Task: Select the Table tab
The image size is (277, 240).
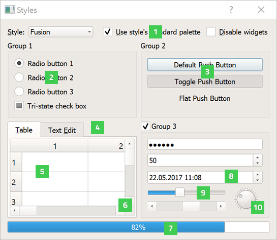Action: point(24,130)
